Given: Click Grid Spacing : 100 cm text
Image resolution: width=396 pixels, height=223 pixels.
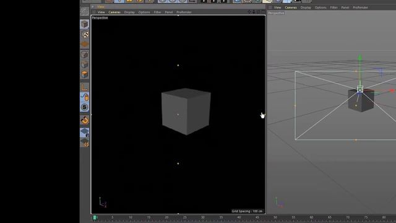Looking at the screenshot, I should [x=247, y=211].
